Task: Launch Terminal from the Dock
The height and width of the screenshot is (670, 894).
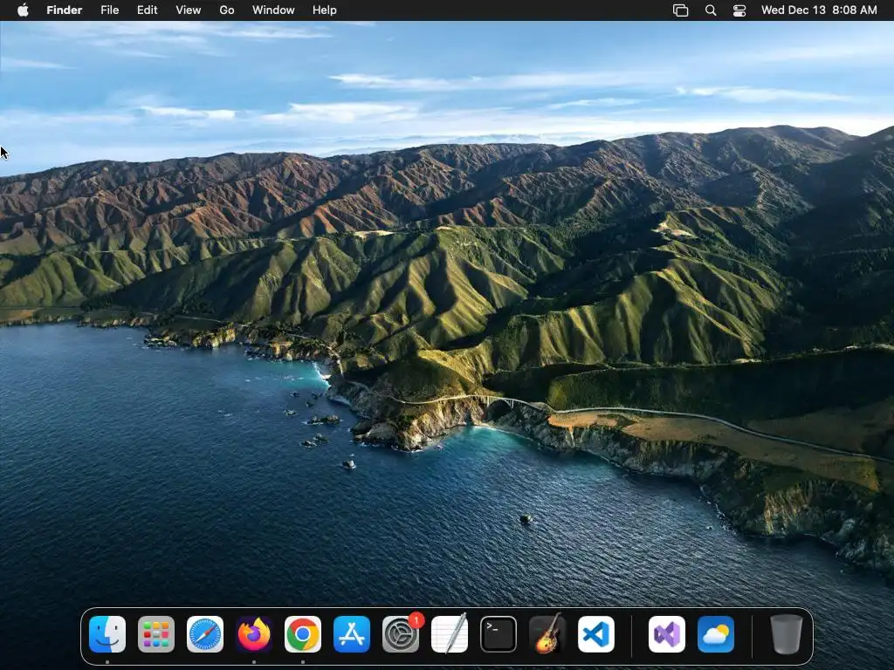Action: pyautogui.click(x=499, y=634)
